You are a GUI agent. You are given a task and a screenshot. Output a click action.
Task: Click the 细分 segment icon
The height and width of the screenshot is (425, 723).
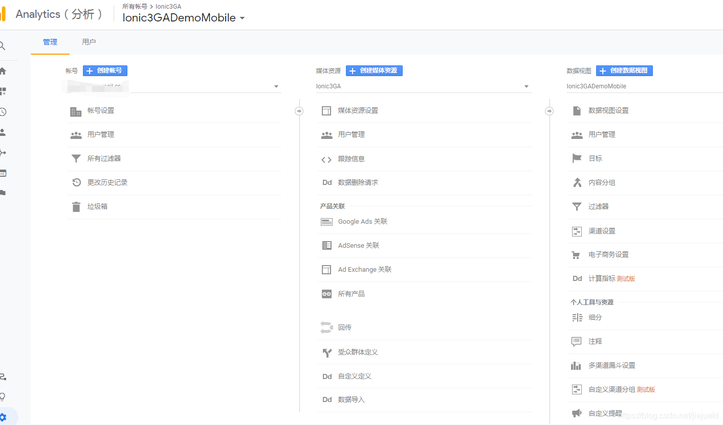(x=577, y=318)
